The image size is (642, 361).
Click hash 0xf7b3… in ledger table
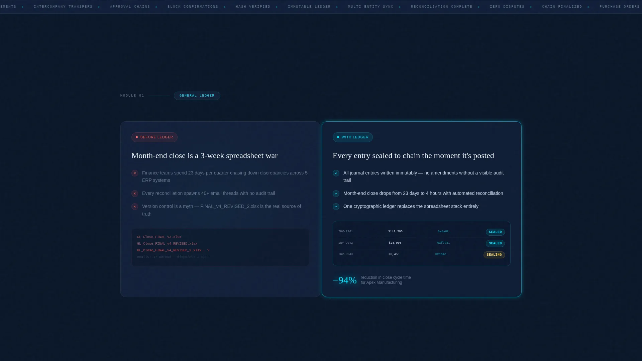[443, 243]
